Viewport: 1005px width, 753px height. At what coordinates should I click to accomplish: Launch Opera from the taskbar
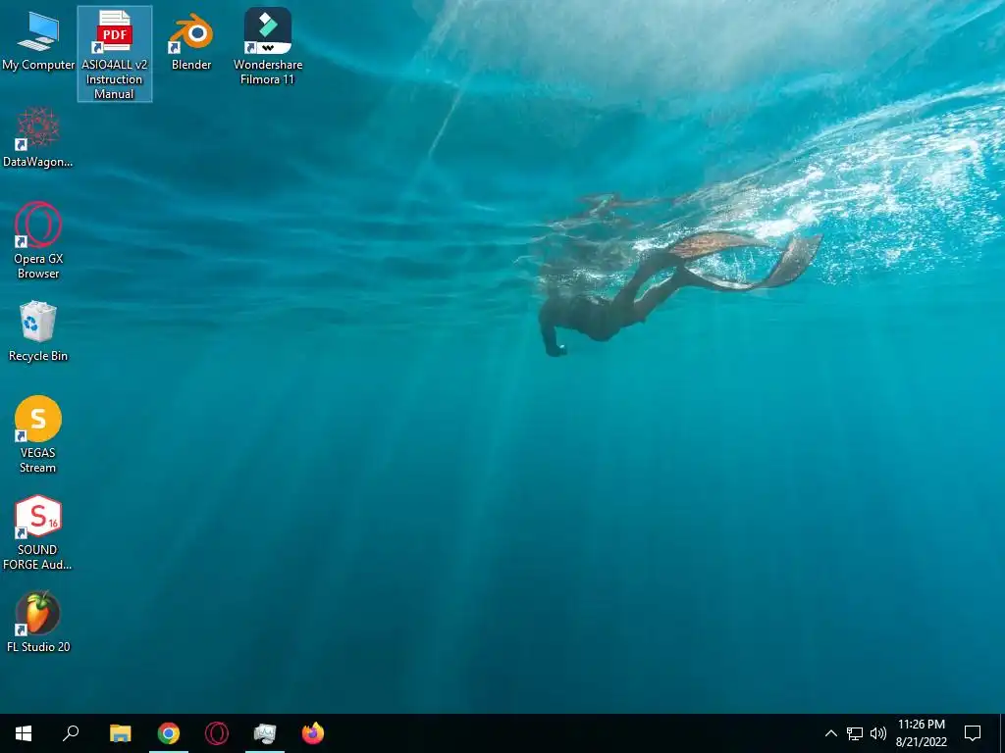pos(217,733)
